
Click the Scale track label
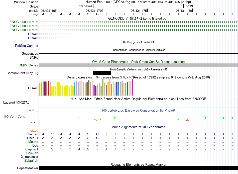[34, 6]
